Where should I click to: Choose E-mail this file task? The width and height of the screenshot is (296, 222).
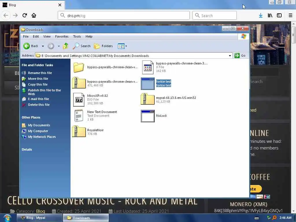click(x=38, y=99)
